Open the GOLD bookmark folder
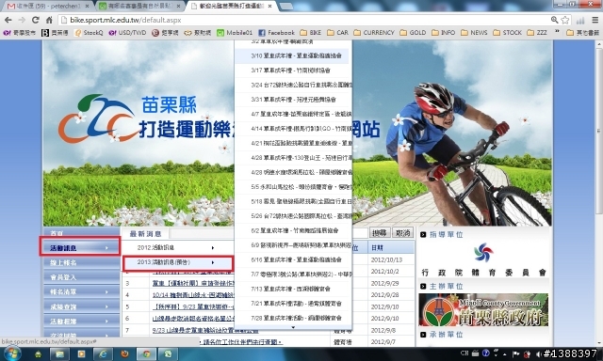 pyautogui.click(x=413, y=33)
